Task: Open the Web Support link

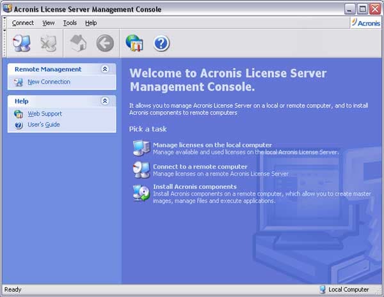Action: [x=45, y=114]
